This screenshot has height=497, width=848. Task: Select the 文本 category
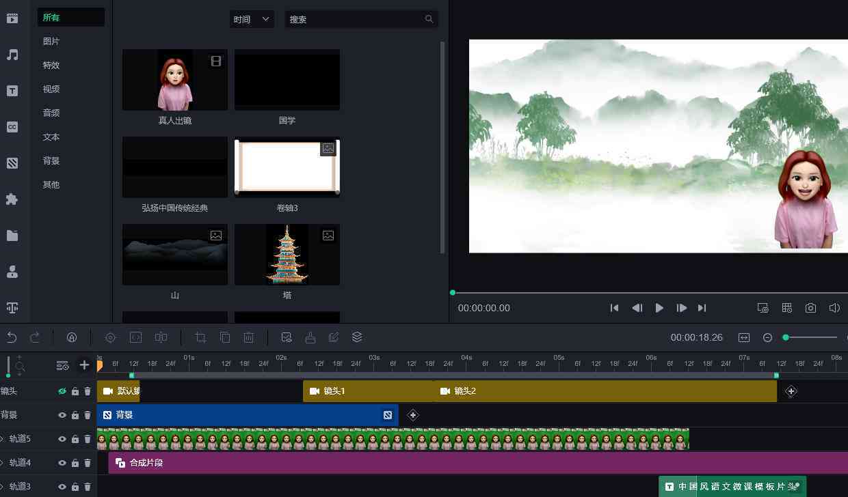51,137
